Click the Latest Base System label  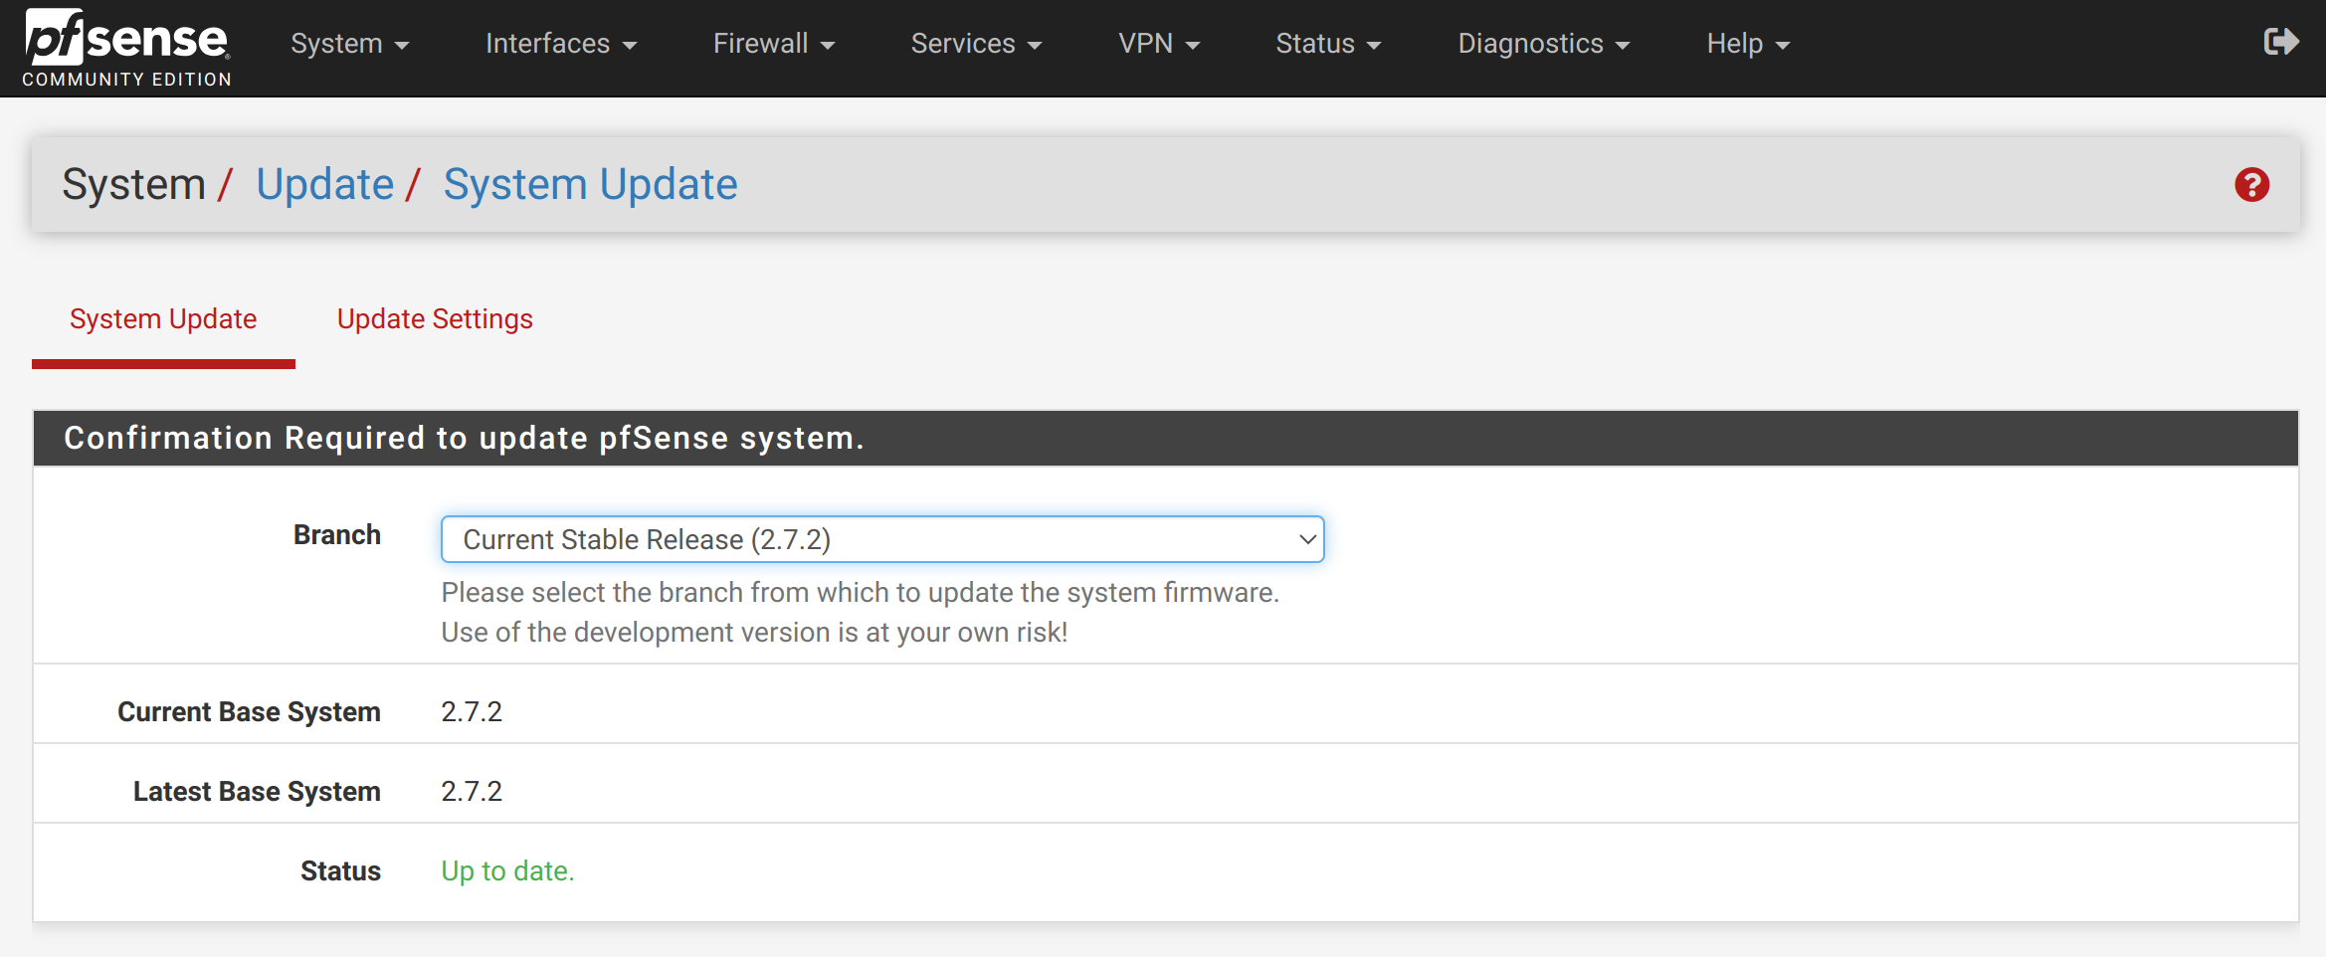[257, 791]
